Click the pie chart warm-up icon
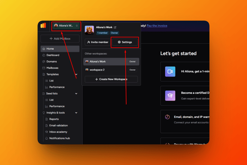 pos(167,117)
